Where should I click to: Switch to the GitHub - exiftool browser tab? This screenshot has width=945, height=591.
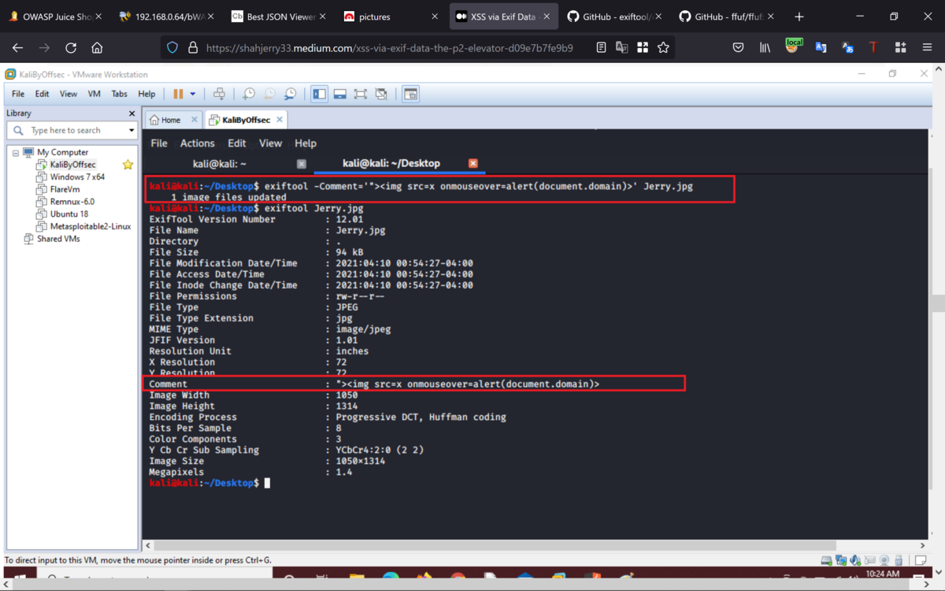coord(614,17)
